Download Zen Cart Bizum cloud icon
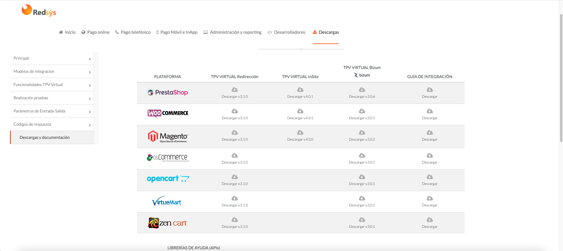This screenshot has height=251, width=563. (362, 220)
